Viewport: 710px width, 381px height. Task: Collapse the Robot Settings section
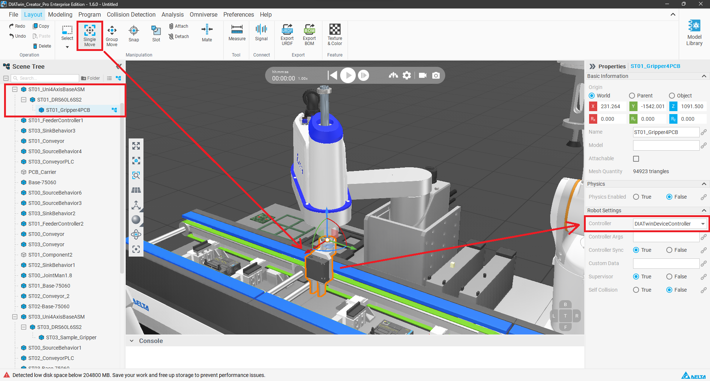point(704,210)
